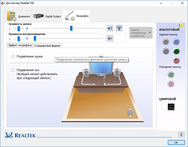Open the digital optical output connector icon

171,107
